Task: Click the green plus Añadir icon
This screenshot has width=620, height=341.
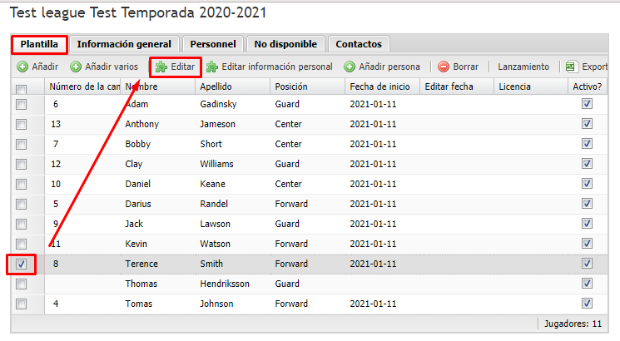Action: (22, 67)
